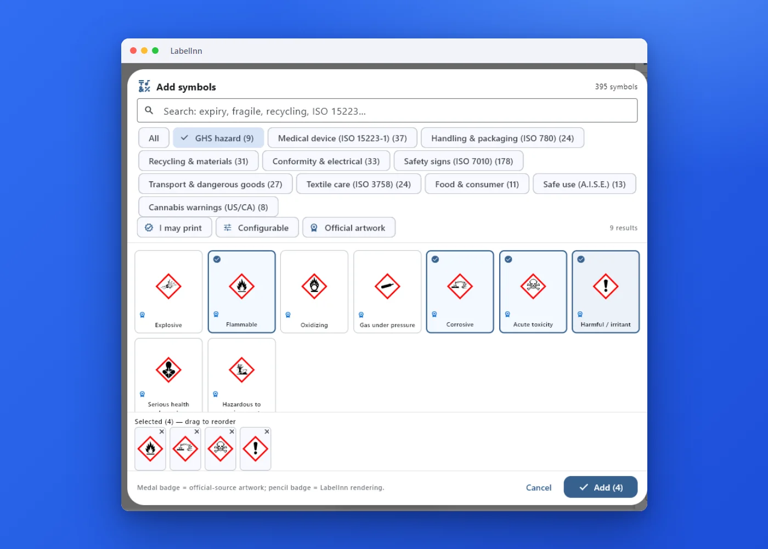768x549 pixels.
Task: Filter by Transport & dangerous goods (27)
Action: coord(216,184)
